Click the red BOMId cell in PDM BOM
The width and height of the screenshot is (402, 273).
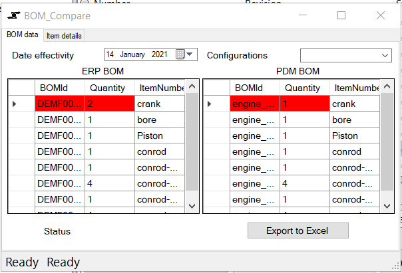[254, 104]
